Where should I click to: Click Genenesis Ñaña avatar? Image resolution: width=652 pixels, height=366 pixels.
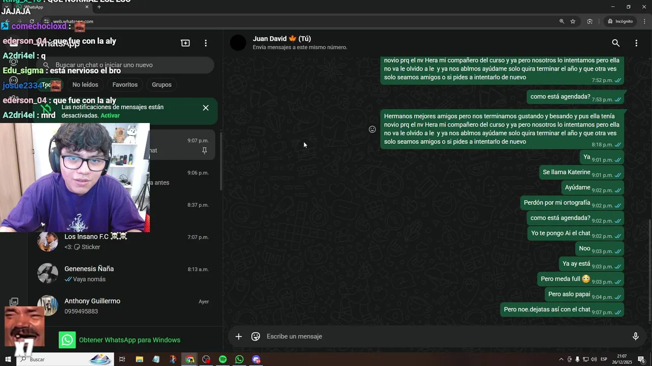point(48,273)
